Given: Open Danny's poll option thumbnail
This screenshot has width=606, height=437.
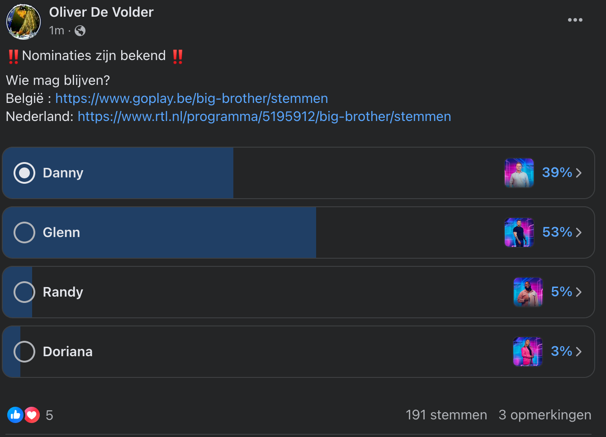Looking at the screenshot, I should 519,173.
